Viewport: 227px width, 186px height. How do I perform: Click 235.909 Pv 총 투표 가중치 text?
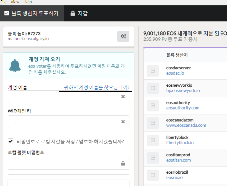tap(170, 39)
